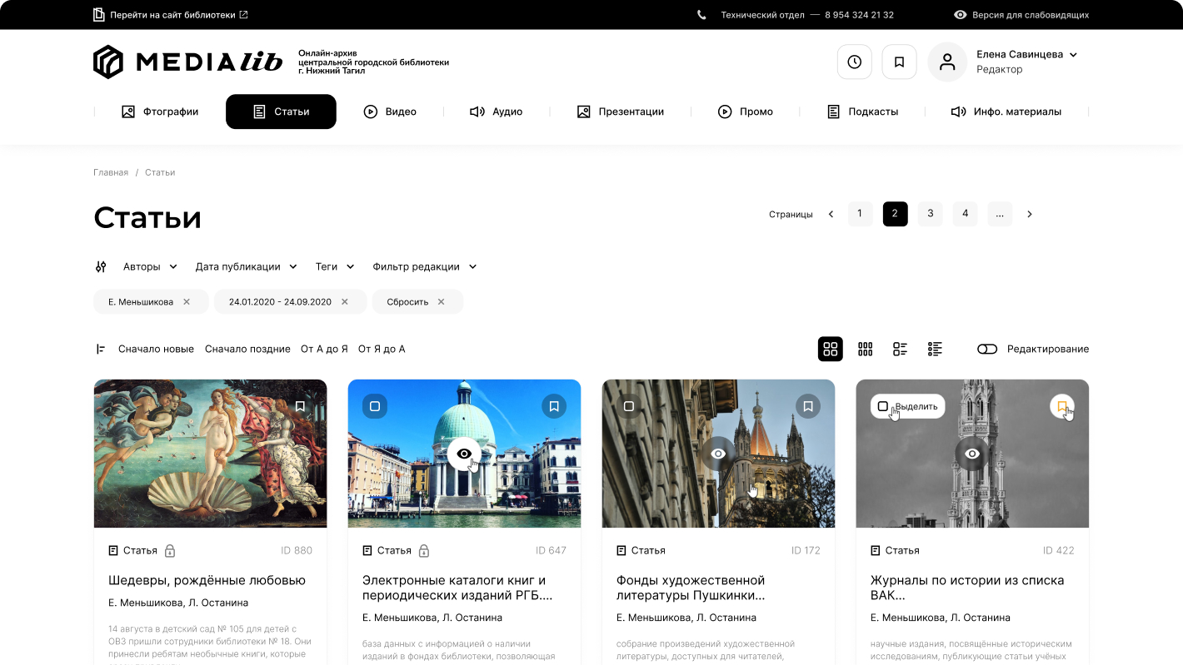Check the Выделить checkbox on the fourth card
Image resolution: width=1183 pixels, height=665 pixels.
coord(883,406)
